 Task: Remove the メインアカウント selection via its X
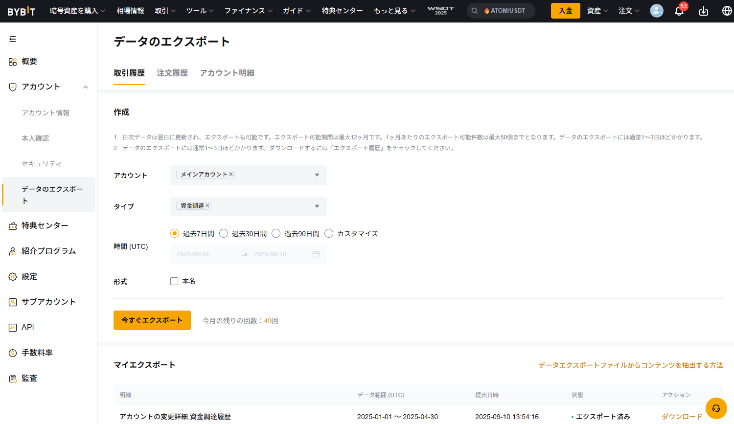(230, 174)
